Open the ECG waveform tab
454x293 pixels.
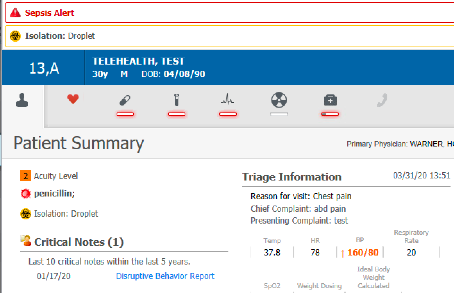coord(228,100)
